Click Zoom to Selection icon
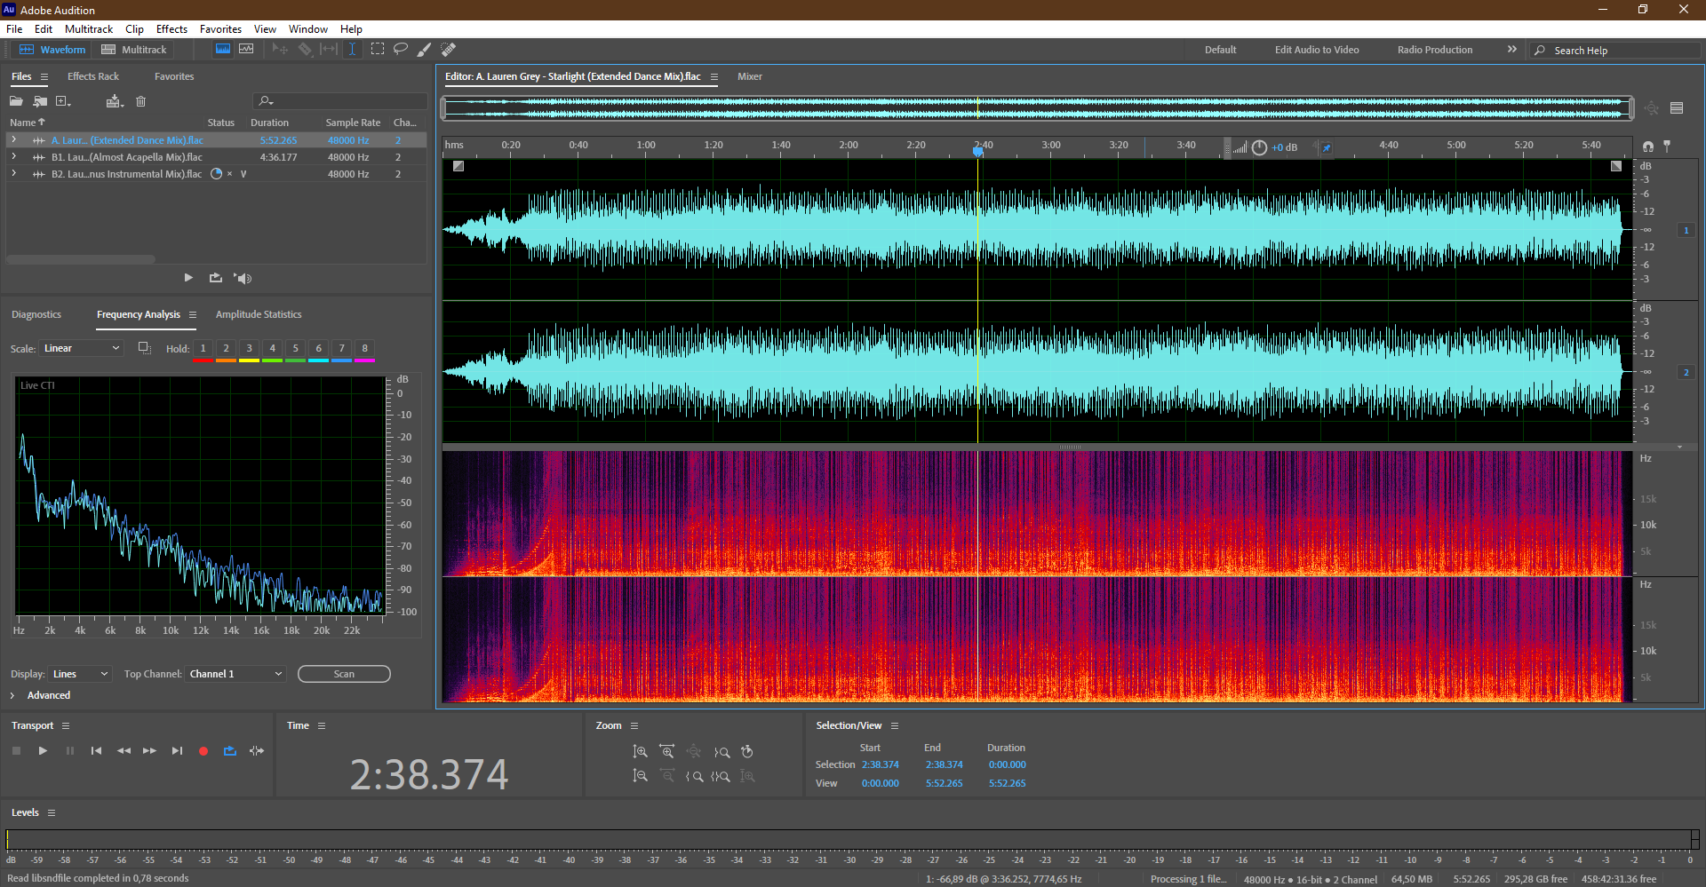 point(721,776)
